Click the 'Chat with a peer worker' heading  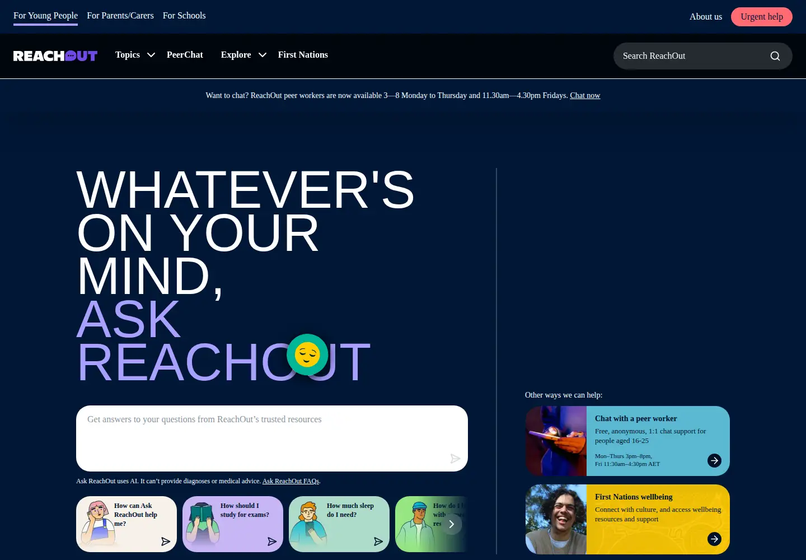636,419
